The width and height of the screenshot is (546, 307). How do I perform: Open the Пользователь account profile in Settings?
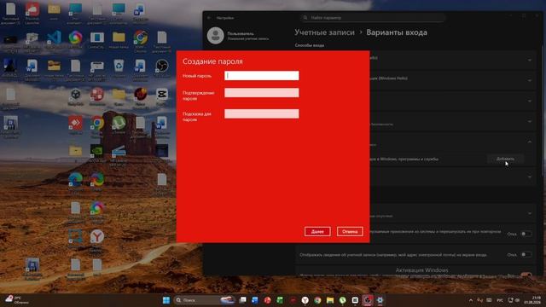click(x=238, y=36)
